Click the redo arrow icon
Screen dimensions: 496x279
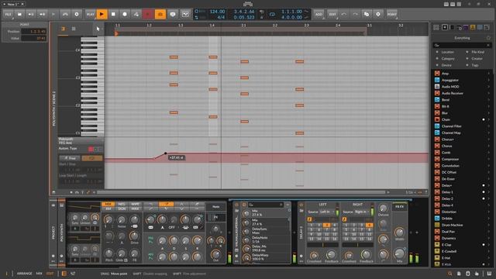[x=355, y=14]
